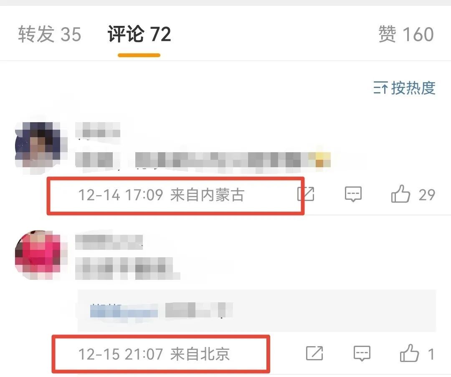Like the comment with 29 likes

[400, 194]
